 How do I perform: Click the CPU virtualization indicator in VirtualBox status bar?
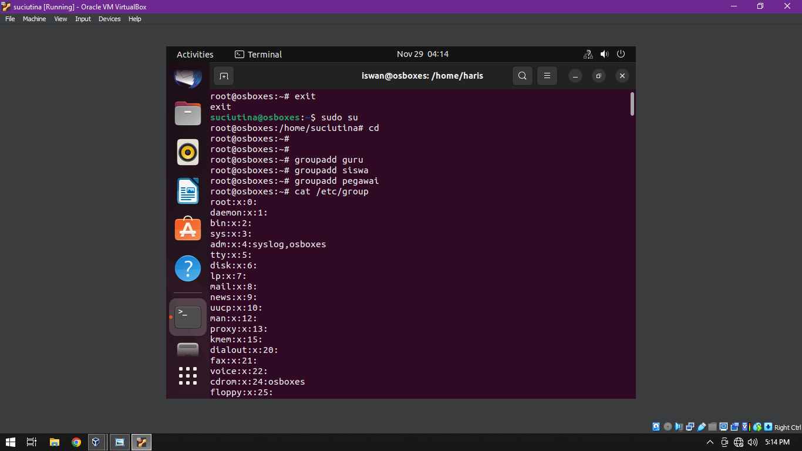pos(746,427)
